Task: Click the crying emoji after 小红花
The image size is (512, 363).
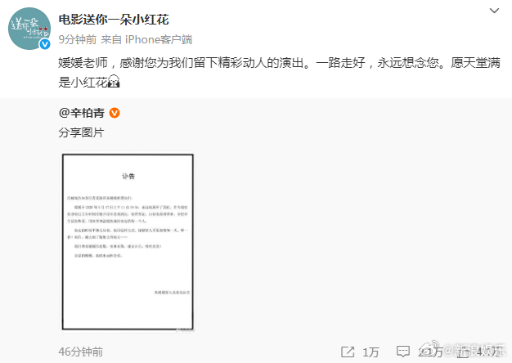Action: [114, 81]
